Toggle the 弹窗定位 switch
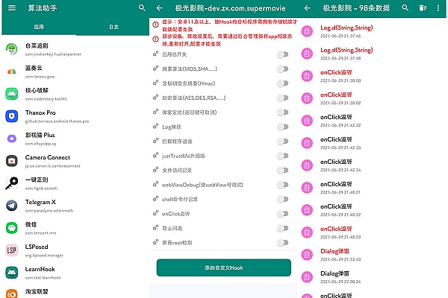 283,112
